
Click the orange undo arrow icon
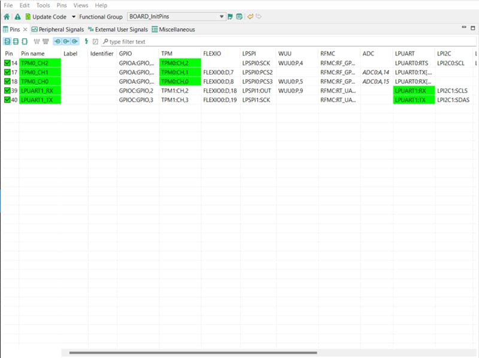tap(250, 17)
